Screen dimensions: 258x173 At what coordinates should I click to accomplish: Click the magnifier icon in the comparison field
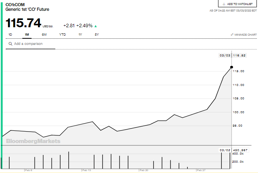pos(10,44)
